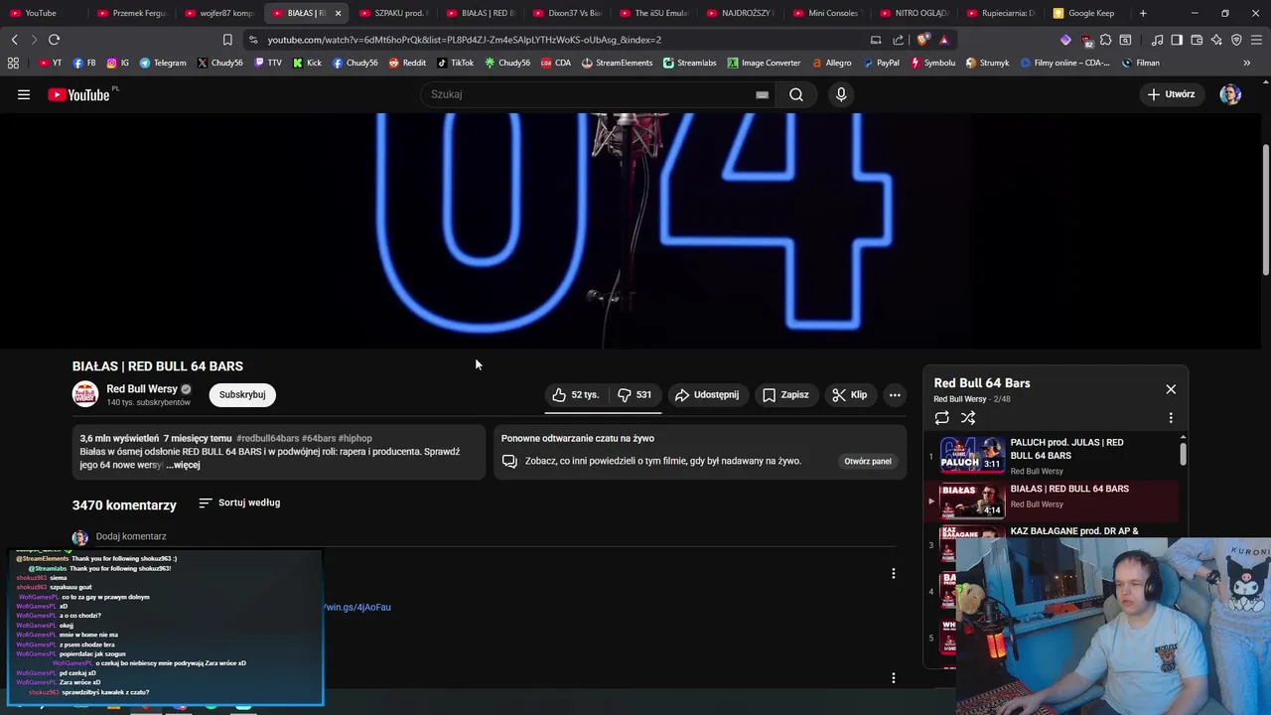1271x715 pixels.
Task: Close the Red Bull 64 Bars playlist panel
Action: 1171,389
